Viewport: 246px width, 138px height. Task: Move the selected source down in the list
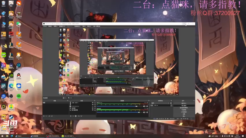point(81,116)
